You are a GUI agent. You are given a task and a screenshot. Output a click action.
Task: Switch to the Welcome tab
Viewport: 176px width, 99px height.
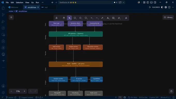pos(14,7)
